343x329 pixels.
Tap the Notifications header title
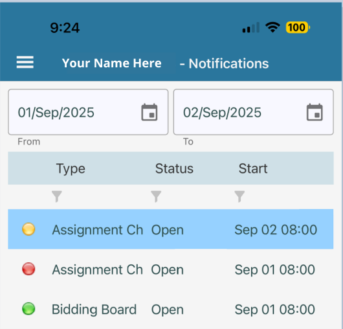point(228,63)
